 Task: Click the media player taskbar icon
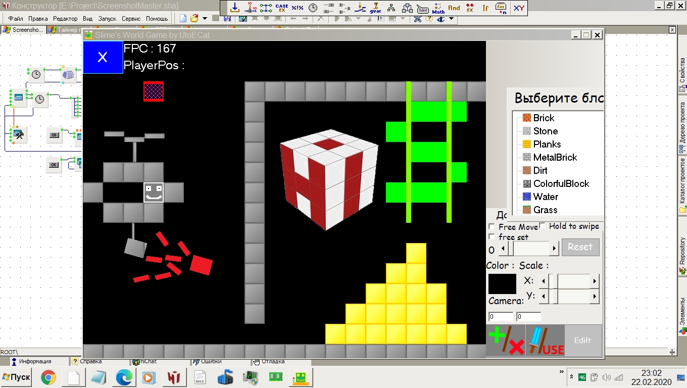tap(149, 377)
